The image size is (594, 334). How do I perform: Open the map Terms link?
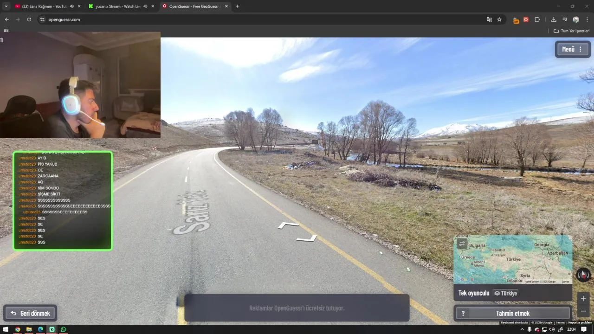click(x=561, y=322)
